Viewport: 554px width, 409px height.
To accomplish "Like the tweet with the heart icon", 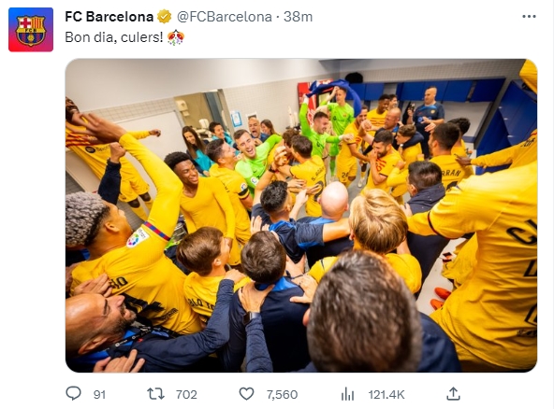I will [x=247, y=394].
